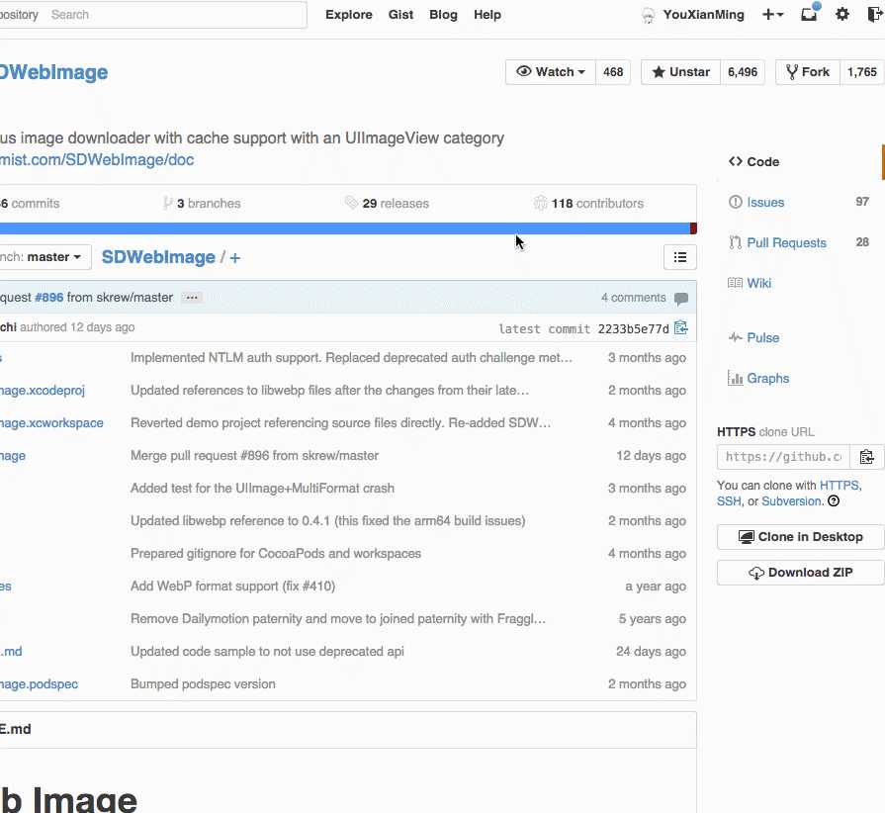The image size is (885, 813).
Task: View the 6,496 stargazers count
Action: tap(743, 71)
